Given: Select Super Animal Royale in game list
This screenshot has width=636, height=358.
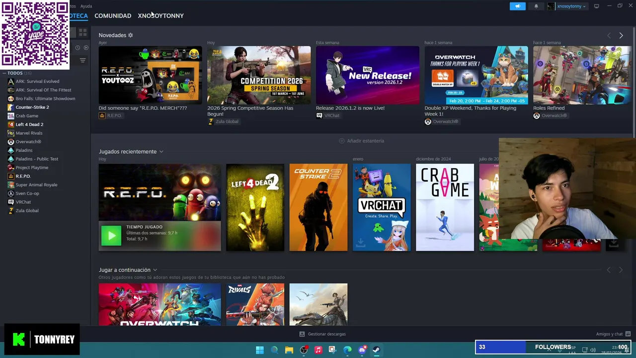Looking at the screenshot, I should [36, 184].
